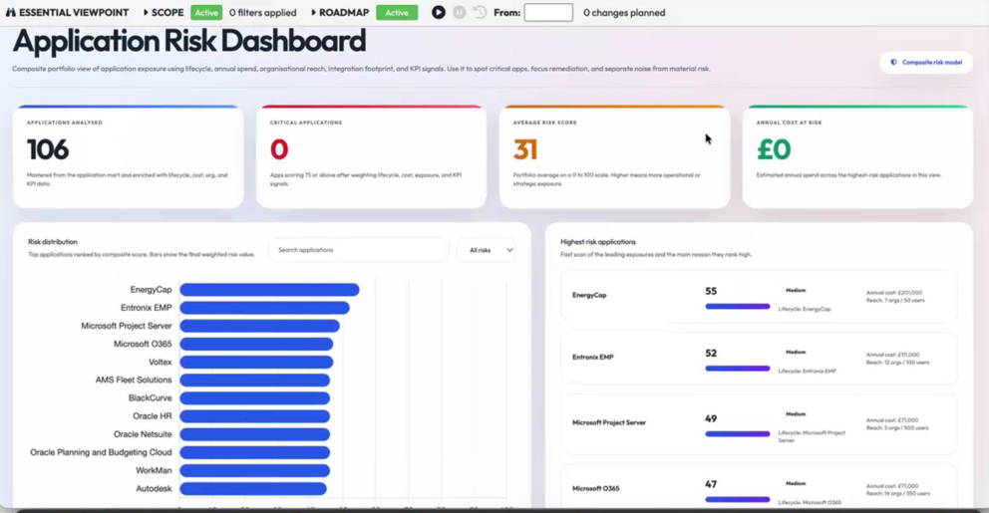The height and width of the screenshot is (513, 989).
Task: Click the EnergyCap score 55 progress bar
Action: point(738,306)
